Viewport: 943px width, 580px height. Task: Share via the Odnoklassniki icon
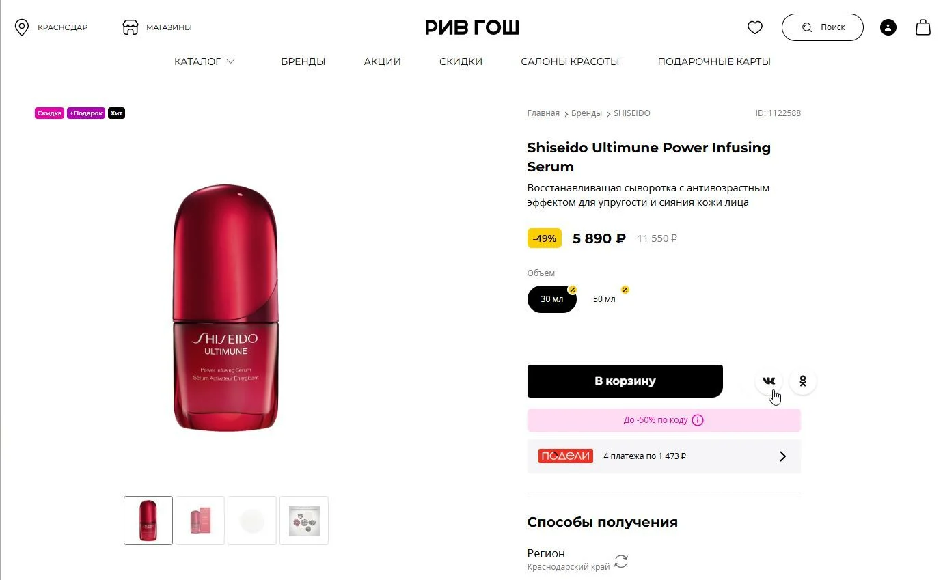pyautogui.click(x=803, y=381)
